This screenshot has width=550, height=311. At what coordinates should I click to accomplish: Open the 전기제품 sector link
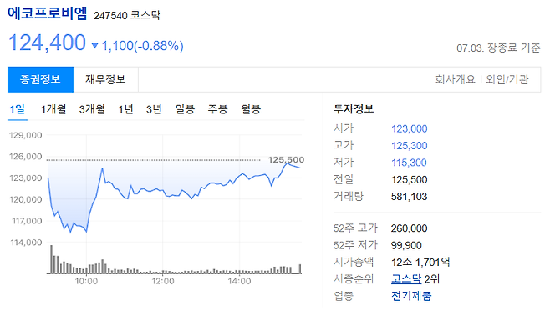click(x=411, y=296)
